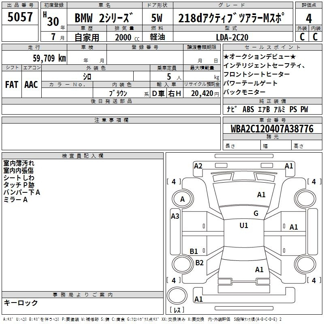Click the air conditioner value AAC

pyautogui.click(x=31, y=85)
